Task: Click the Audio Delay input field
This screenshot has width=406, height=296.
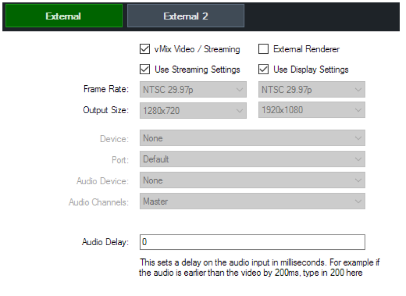Action: click(x=252, y=242)
